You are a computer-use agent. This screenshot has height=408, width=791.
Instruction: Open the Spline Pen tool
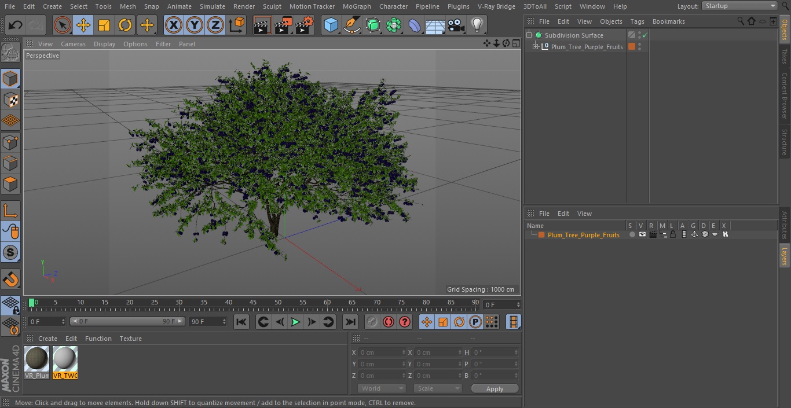[352, 25]
